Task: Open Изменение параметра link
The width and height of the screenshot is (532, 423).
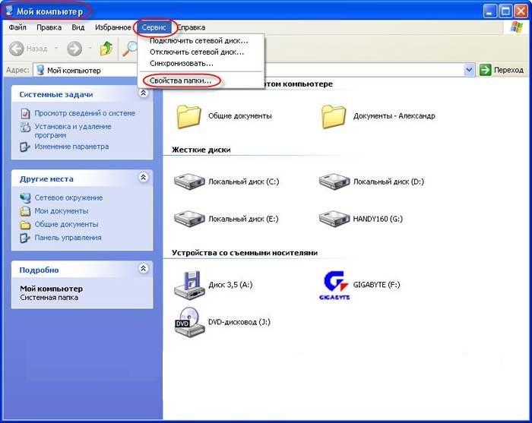Action: (x=71, y=147)
